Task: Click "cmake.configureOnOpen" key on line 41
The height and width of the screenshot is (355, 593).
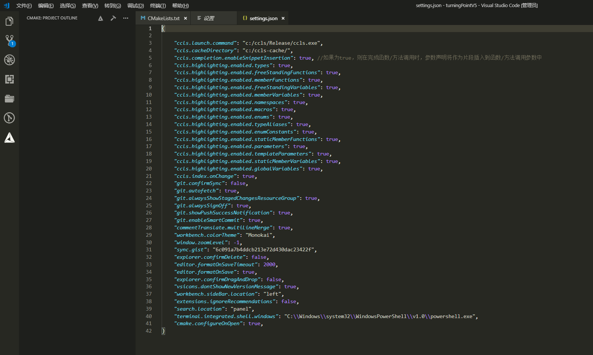Action: click(x=208, y=323)
